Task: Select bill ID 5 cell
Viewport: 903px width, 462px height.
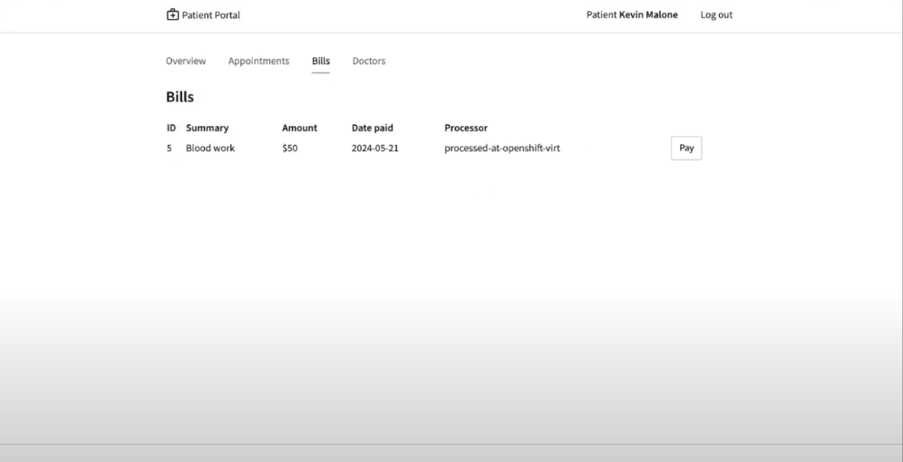Action: [x=170, y=149]
